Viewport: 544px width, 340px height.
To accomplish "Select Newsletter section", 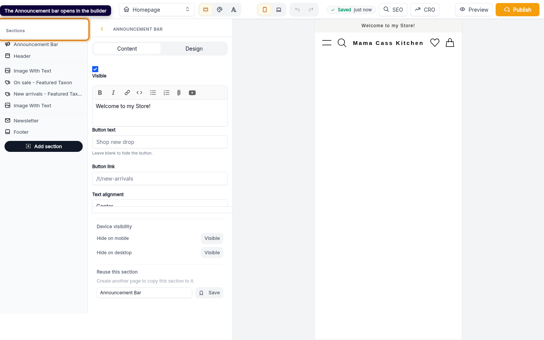I will [x=43, y=121].
